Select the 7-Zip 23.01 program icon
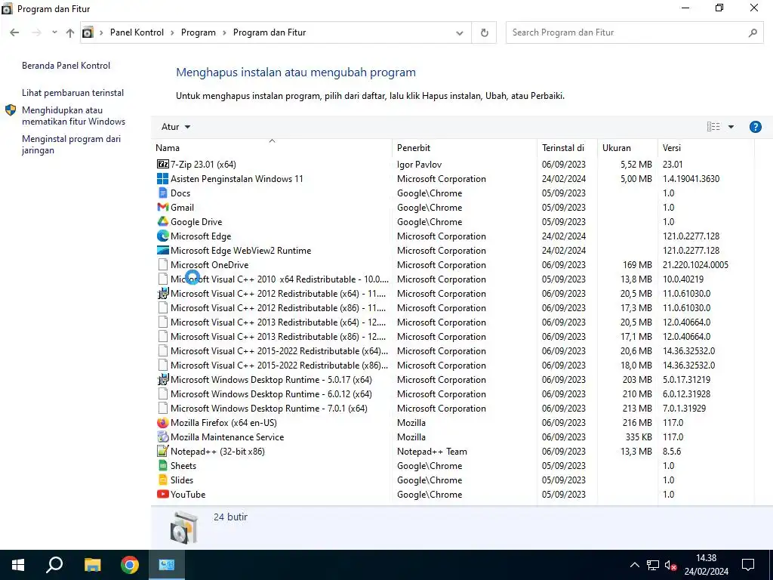This screenshot has height=580, width=773. 163,164
